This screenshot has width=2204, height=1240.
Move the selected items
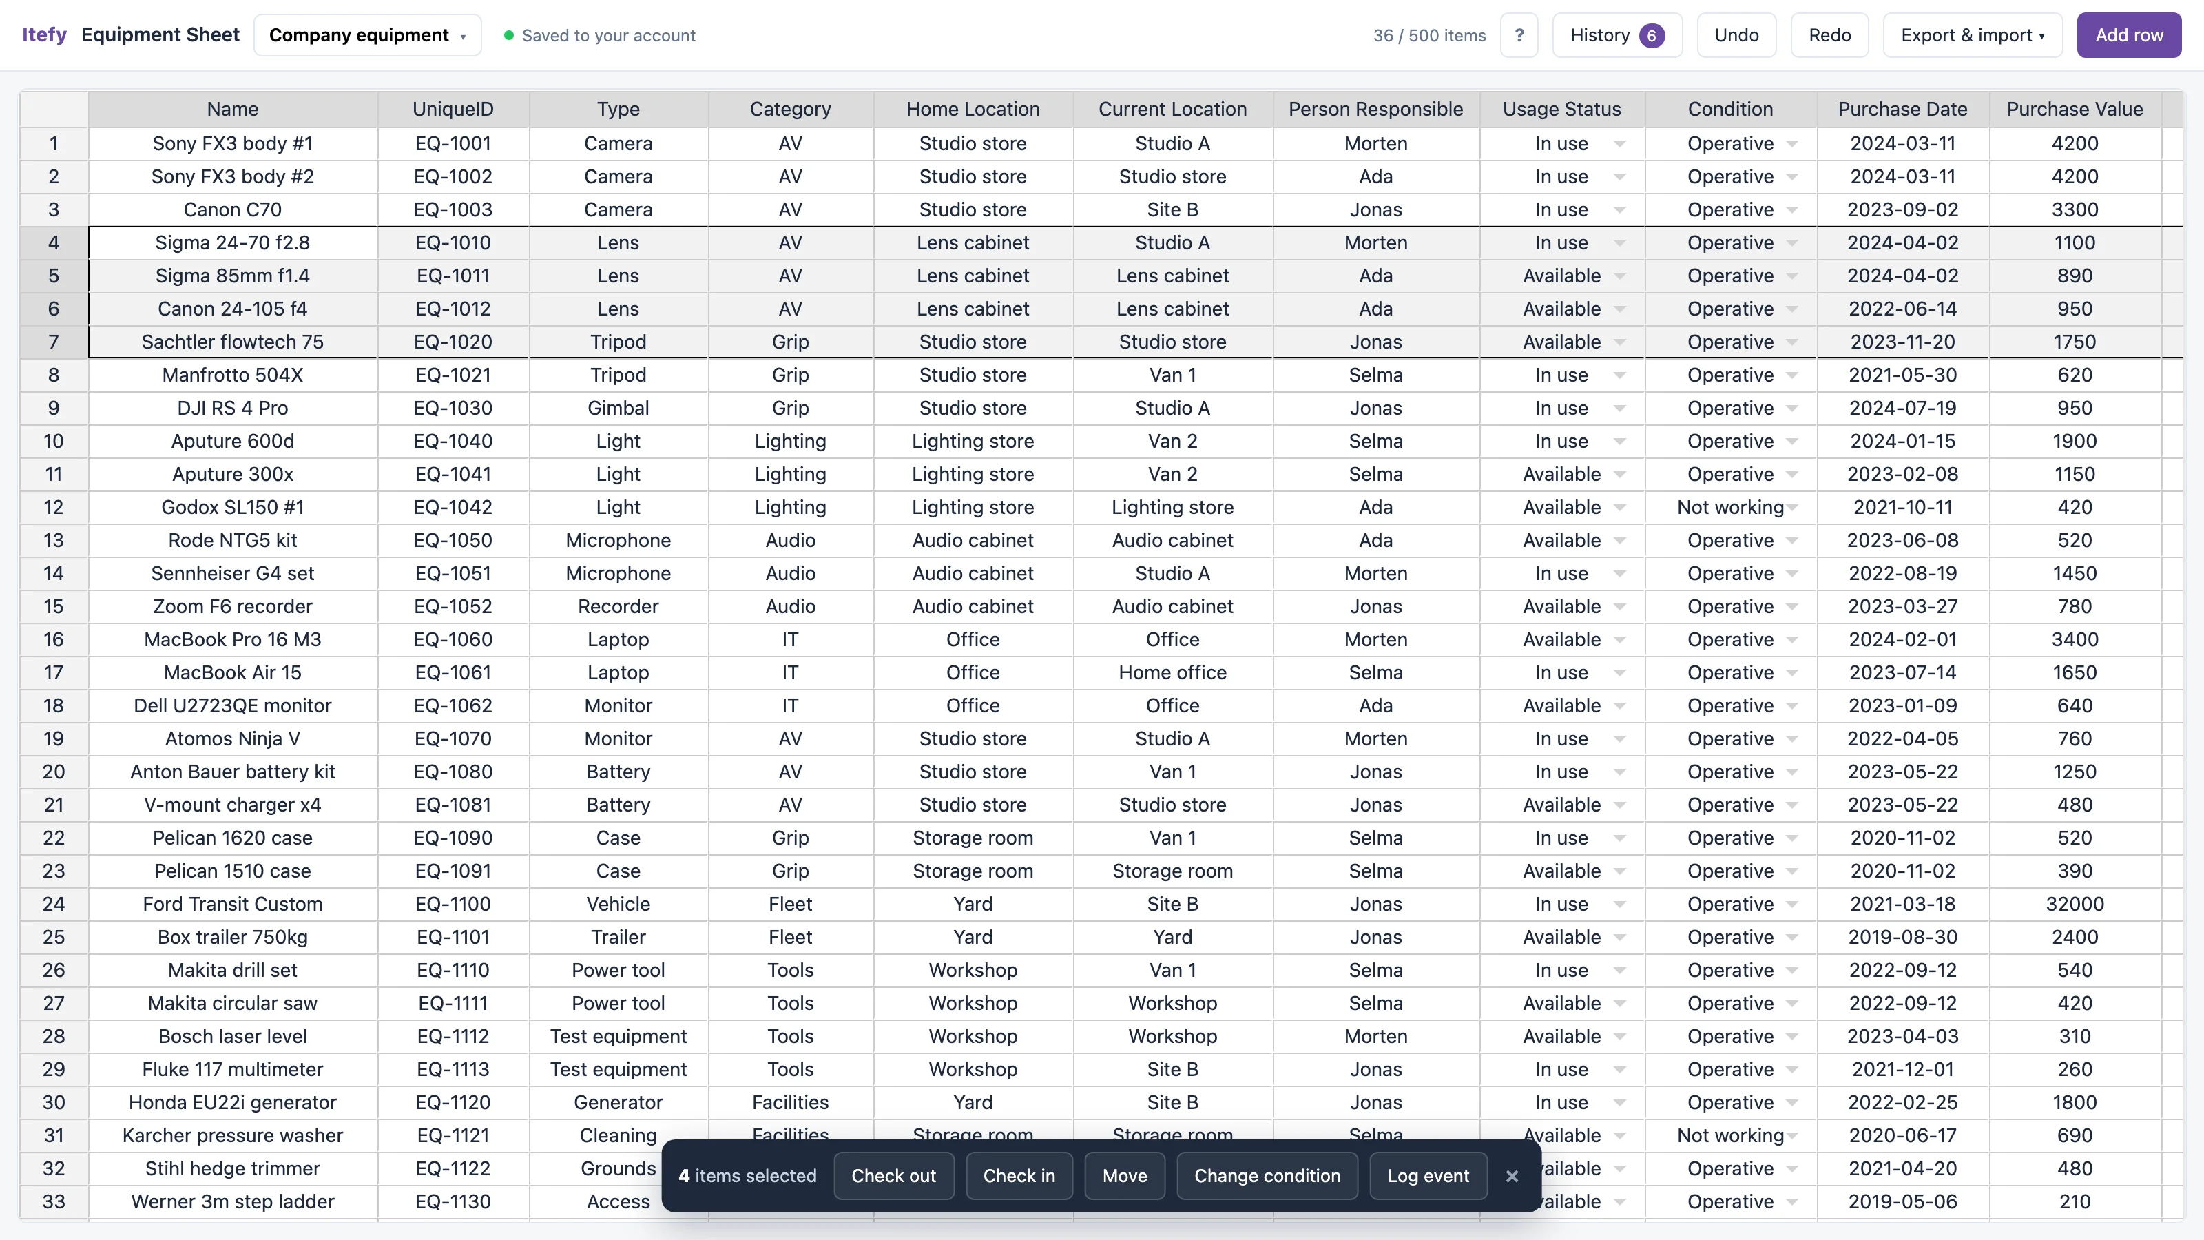(x=1124, y=1176)
